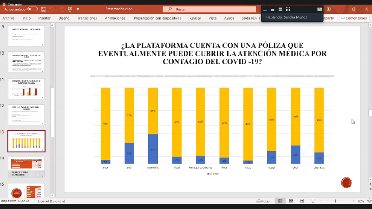372x209 pixels.
Task: Click zoom out minus button
Action: [x=321, y=201]
